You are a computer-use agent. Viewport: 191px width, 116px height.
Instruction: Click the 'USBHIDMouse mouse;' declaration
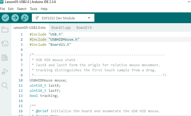pos(48,80)
